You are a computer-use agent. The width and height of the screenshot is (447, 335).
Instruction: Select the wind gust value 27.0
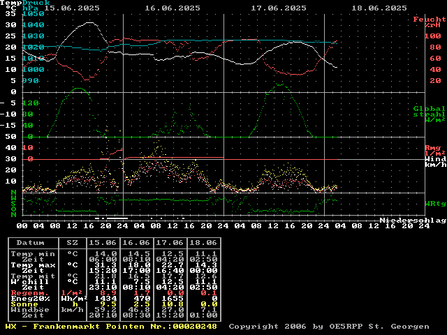pos(173,310)
